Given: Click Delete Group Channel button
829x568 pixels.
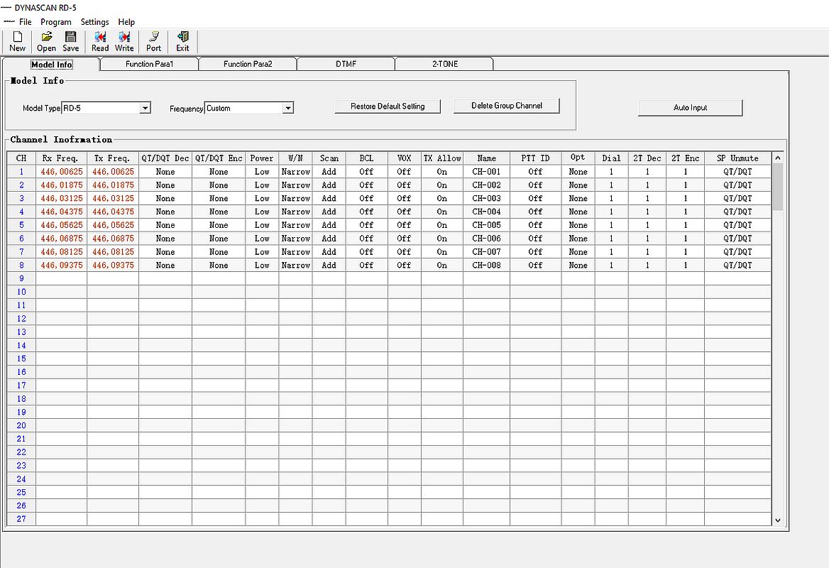Looking at the screenshot, I should point(507,106).
